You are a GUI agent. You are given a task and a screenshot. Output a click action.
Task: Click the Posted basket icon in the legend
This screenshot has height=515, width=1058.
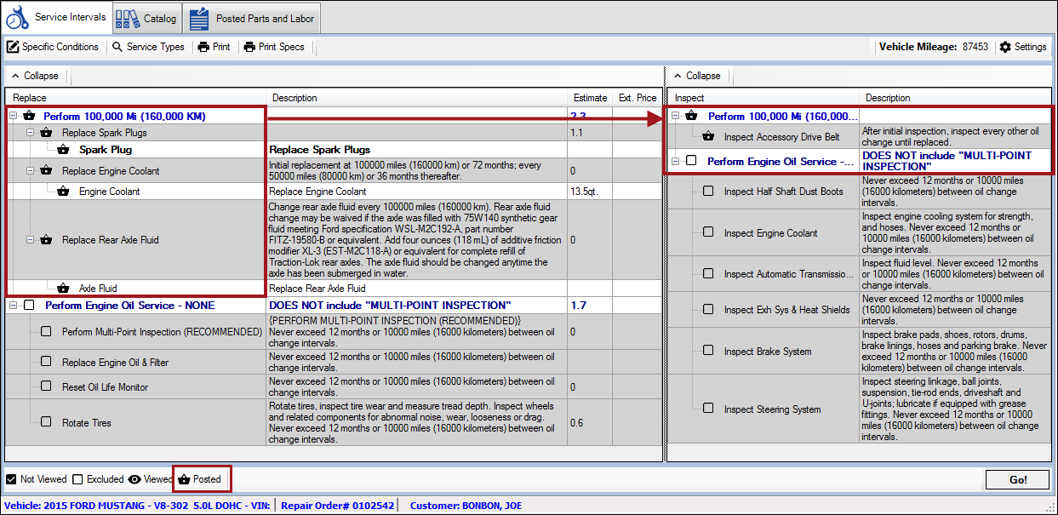click(184, 479)
